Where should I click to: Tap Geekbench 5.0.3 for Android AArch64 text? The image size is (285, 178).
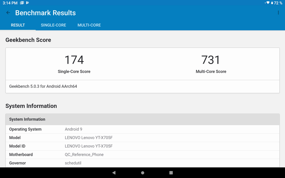coord(43,86)
